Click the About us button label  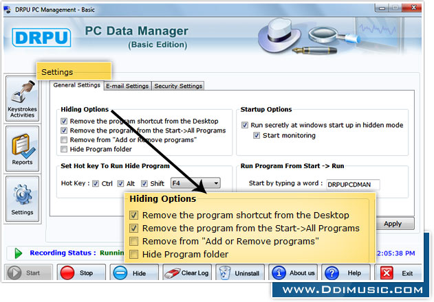coord(302,273)
